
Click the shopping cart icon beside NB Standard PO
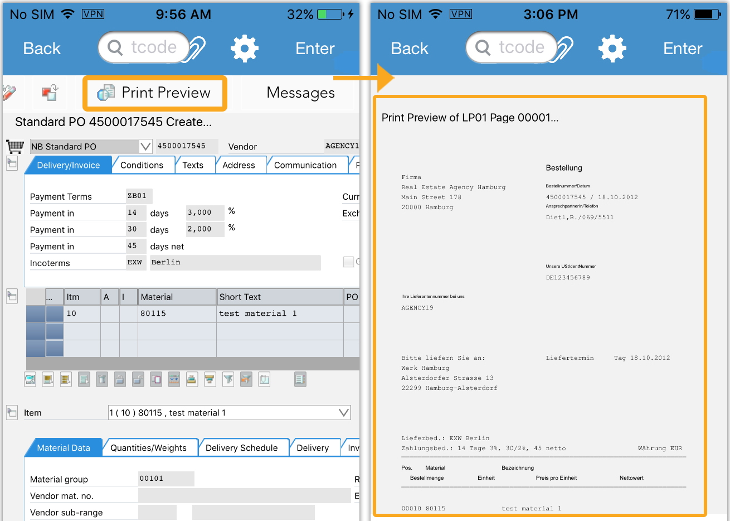click(15, 147)
